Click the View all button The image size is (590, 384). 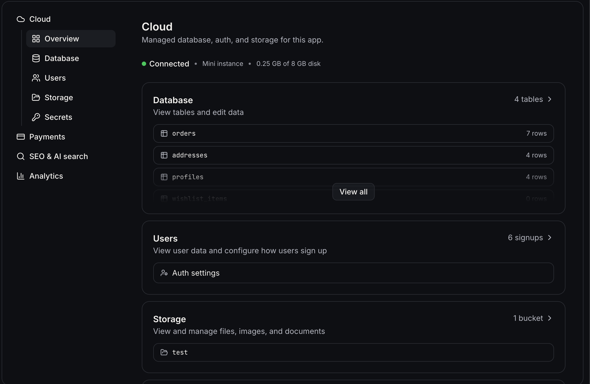point(353,192)
